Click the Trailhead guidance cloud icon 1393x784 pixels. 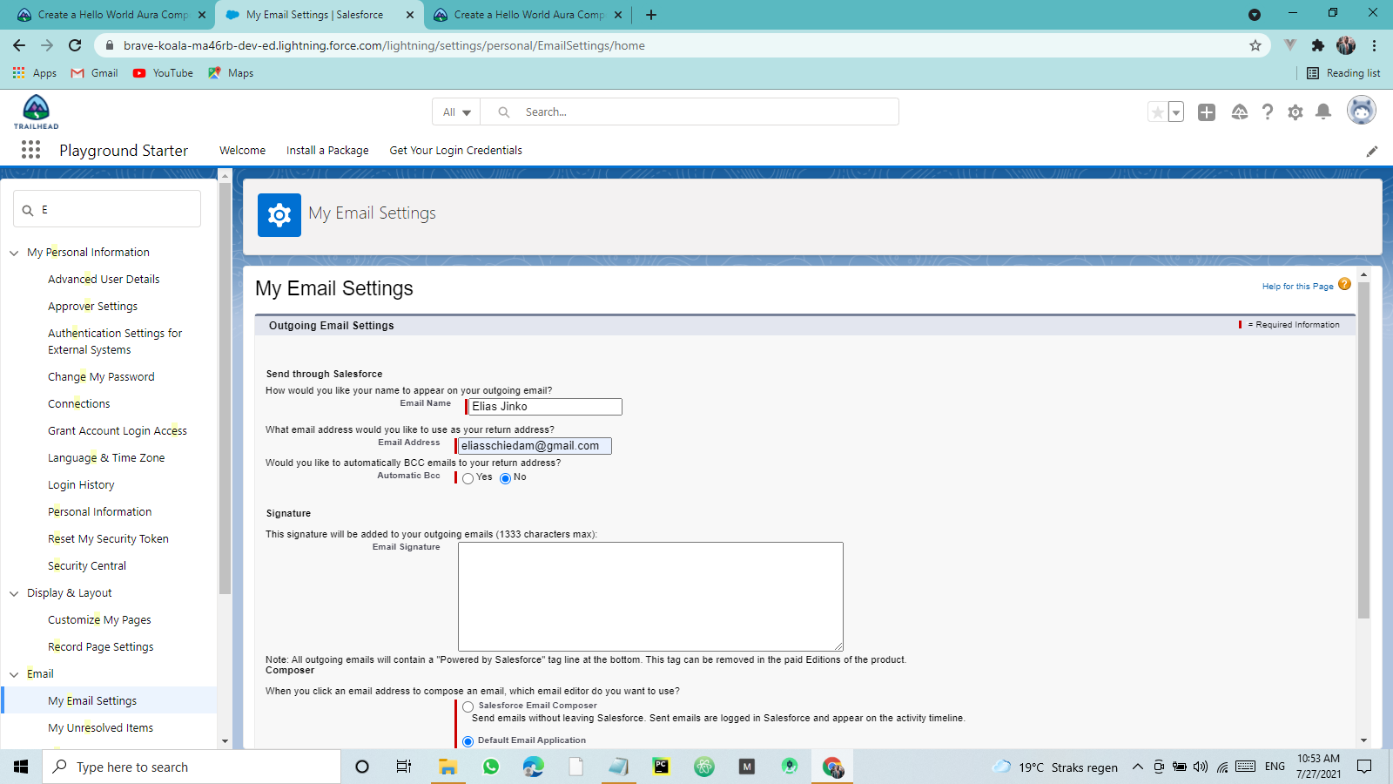click(1240, 112)
